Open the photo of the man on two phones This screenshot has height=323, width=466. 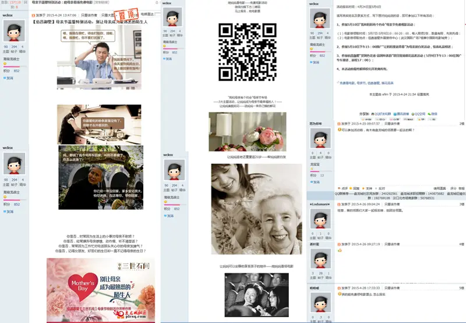click(x=99, y=57)
